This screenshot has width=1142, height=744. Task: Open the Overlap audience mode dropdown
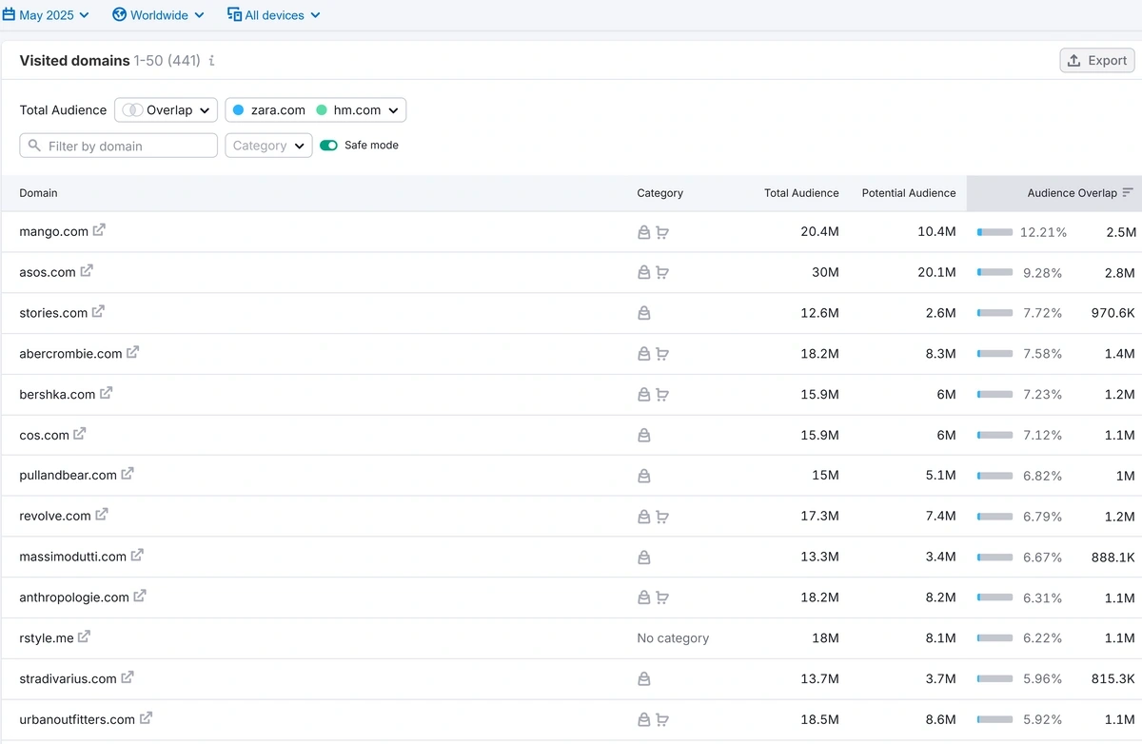coord(167,110)
